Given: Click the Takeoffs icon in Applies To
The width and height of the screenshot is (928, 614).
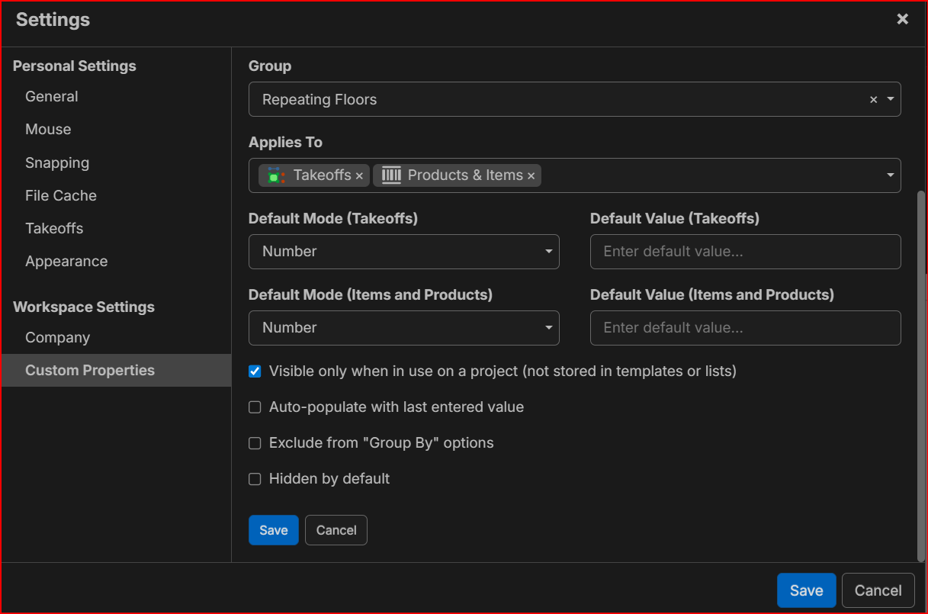Looking at the screenshot, I should (x=274, y=175).
